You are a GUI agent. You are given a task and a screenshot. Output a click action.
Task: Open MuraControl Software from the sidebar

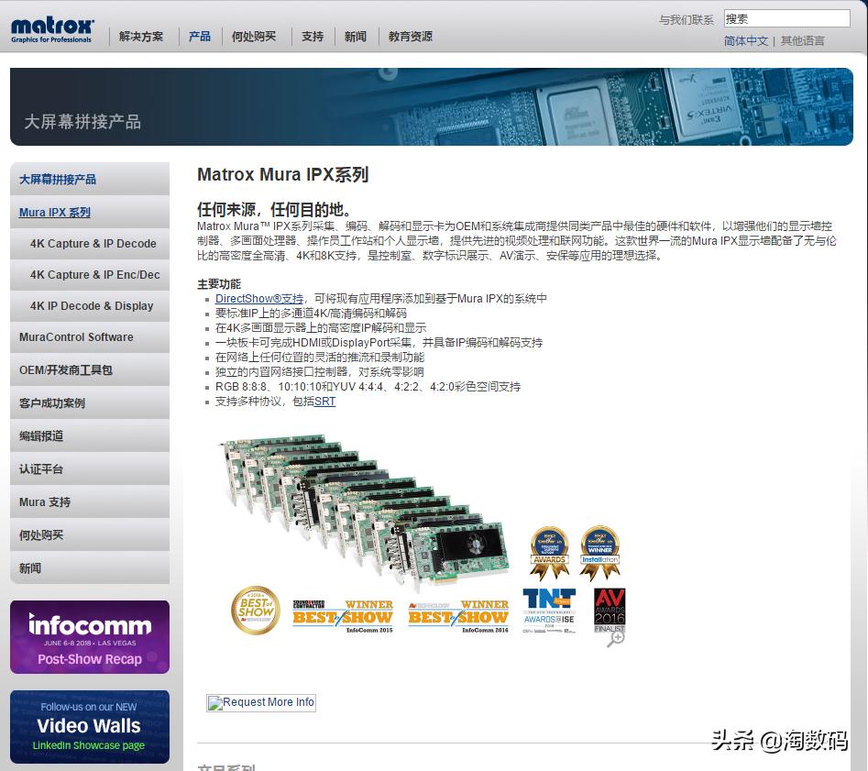click(78, 337)
